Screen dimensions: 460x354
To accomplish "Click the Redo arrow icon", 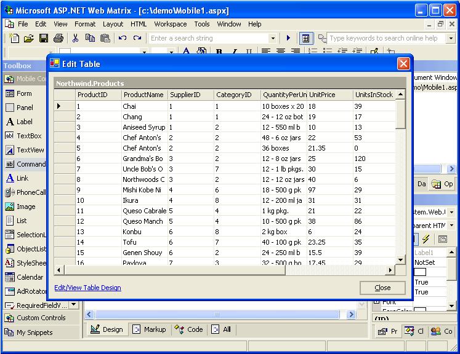I will [x=137, y=38].
